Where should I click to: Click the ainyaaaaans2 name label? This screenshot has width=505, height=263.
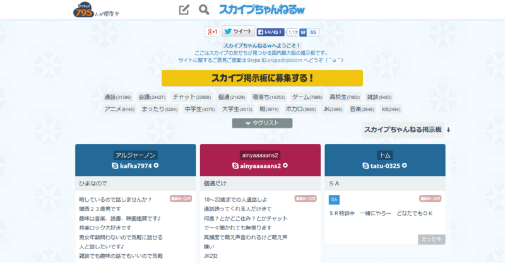click(x=260, y=155)
